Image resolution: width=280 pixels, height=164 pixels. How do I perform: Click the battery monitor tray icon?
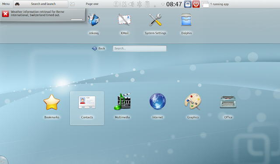147,4
